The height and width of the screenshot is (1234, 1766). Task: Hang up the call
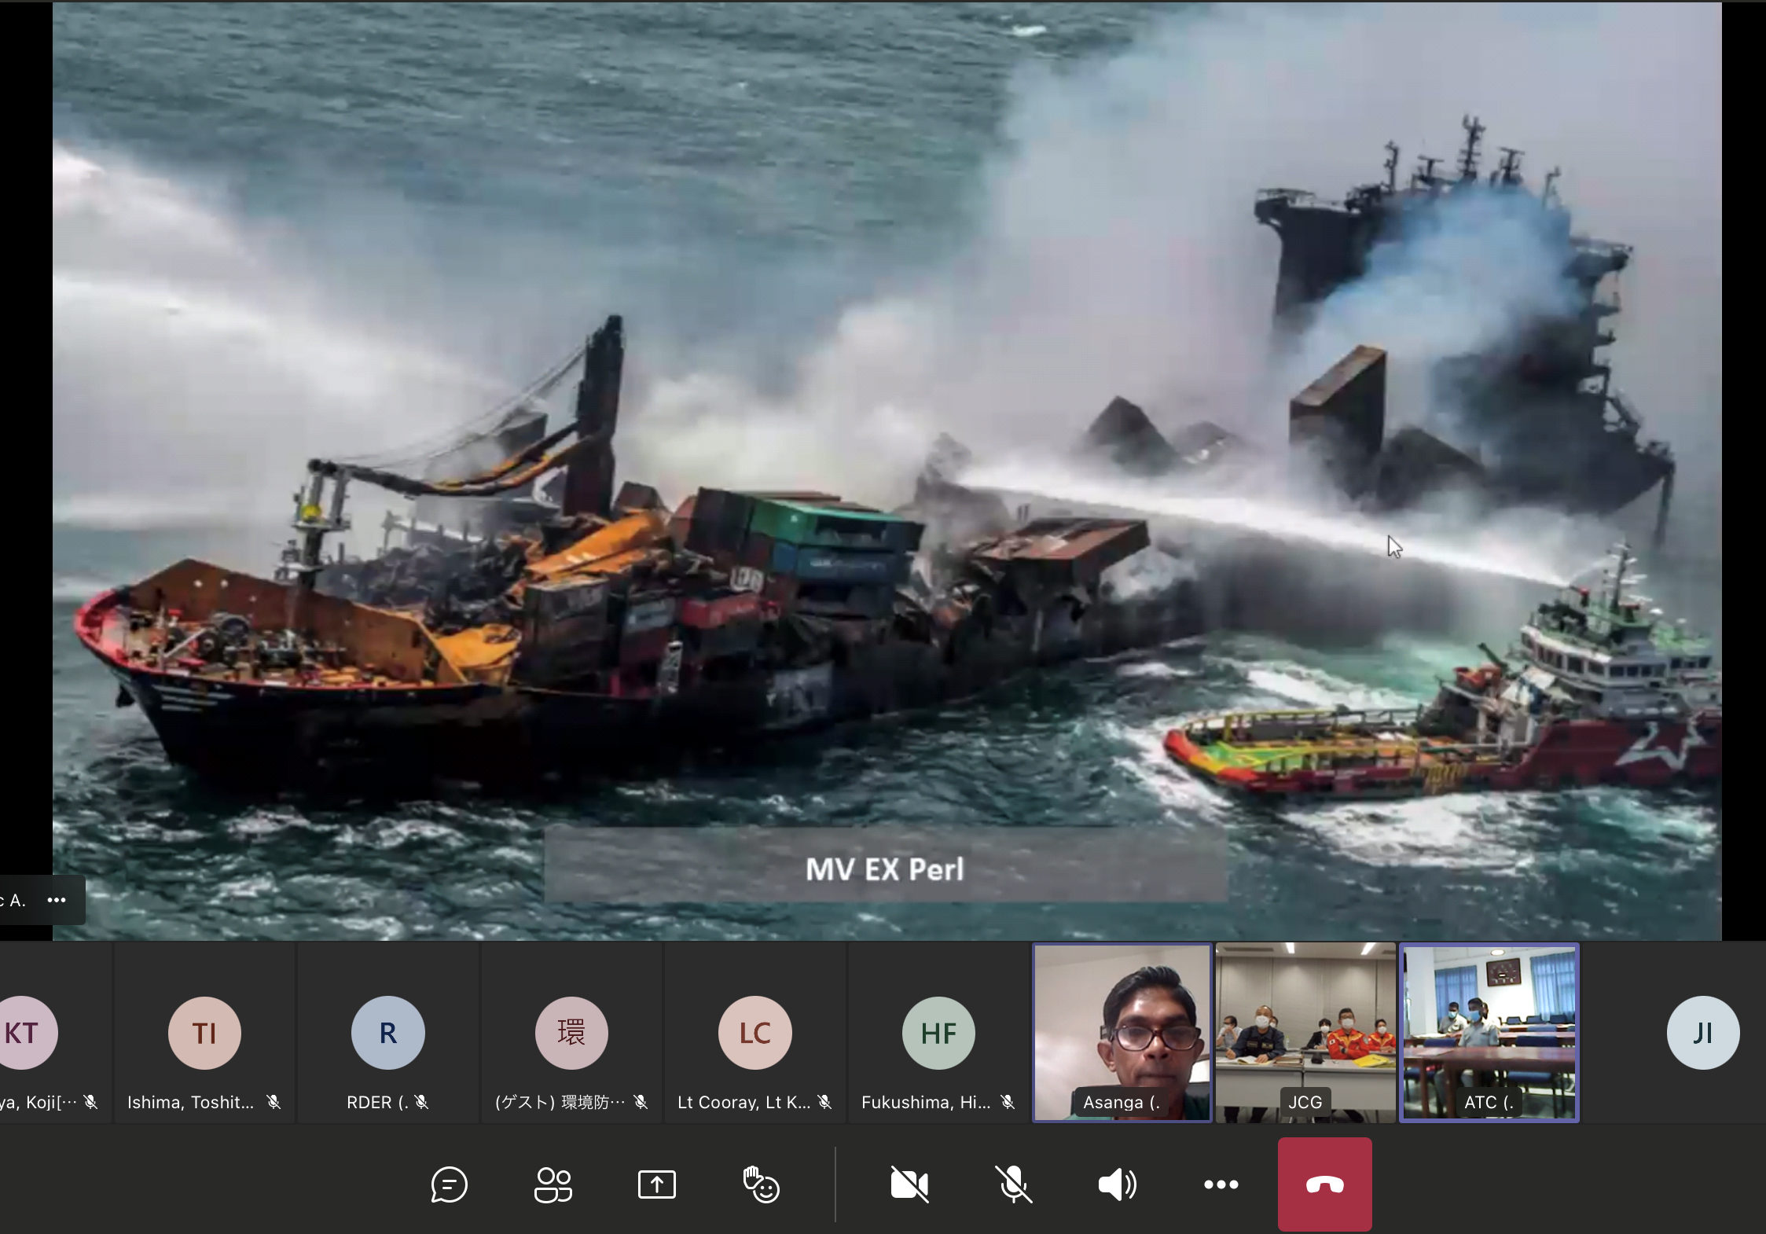pyautogui.click(x=1324, y=1184)
